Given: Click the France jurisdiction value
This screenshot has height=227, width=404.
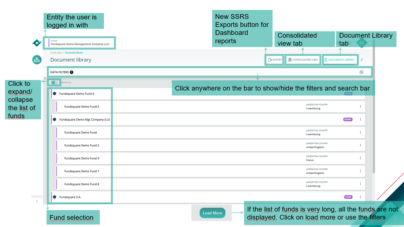Looking at the screenshot, I should (310, 160).
